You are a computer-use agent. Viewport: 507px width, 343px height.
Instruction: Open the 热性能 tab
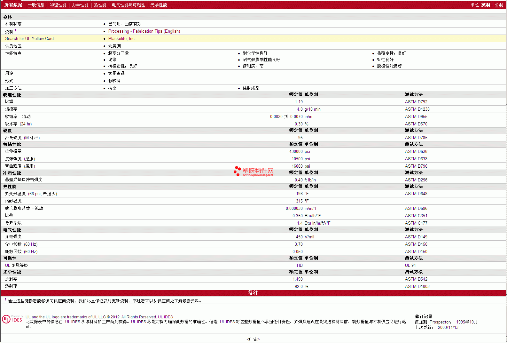[x=100, y=5]
